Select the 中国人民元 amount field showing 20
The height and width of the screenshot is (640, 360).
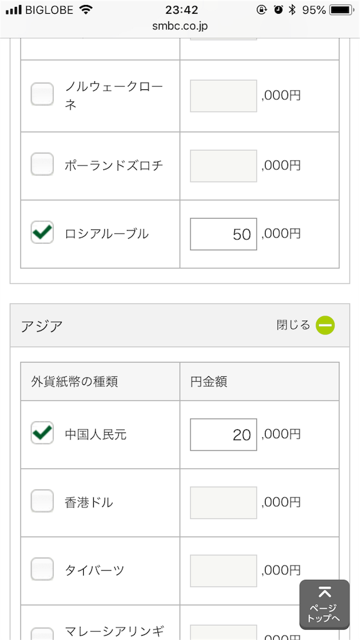[223, 435]
